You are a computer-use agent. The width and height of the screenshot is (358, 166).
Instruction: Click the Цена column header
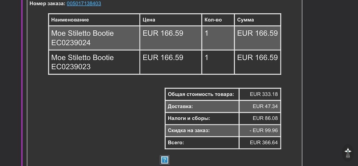(149, 20)
